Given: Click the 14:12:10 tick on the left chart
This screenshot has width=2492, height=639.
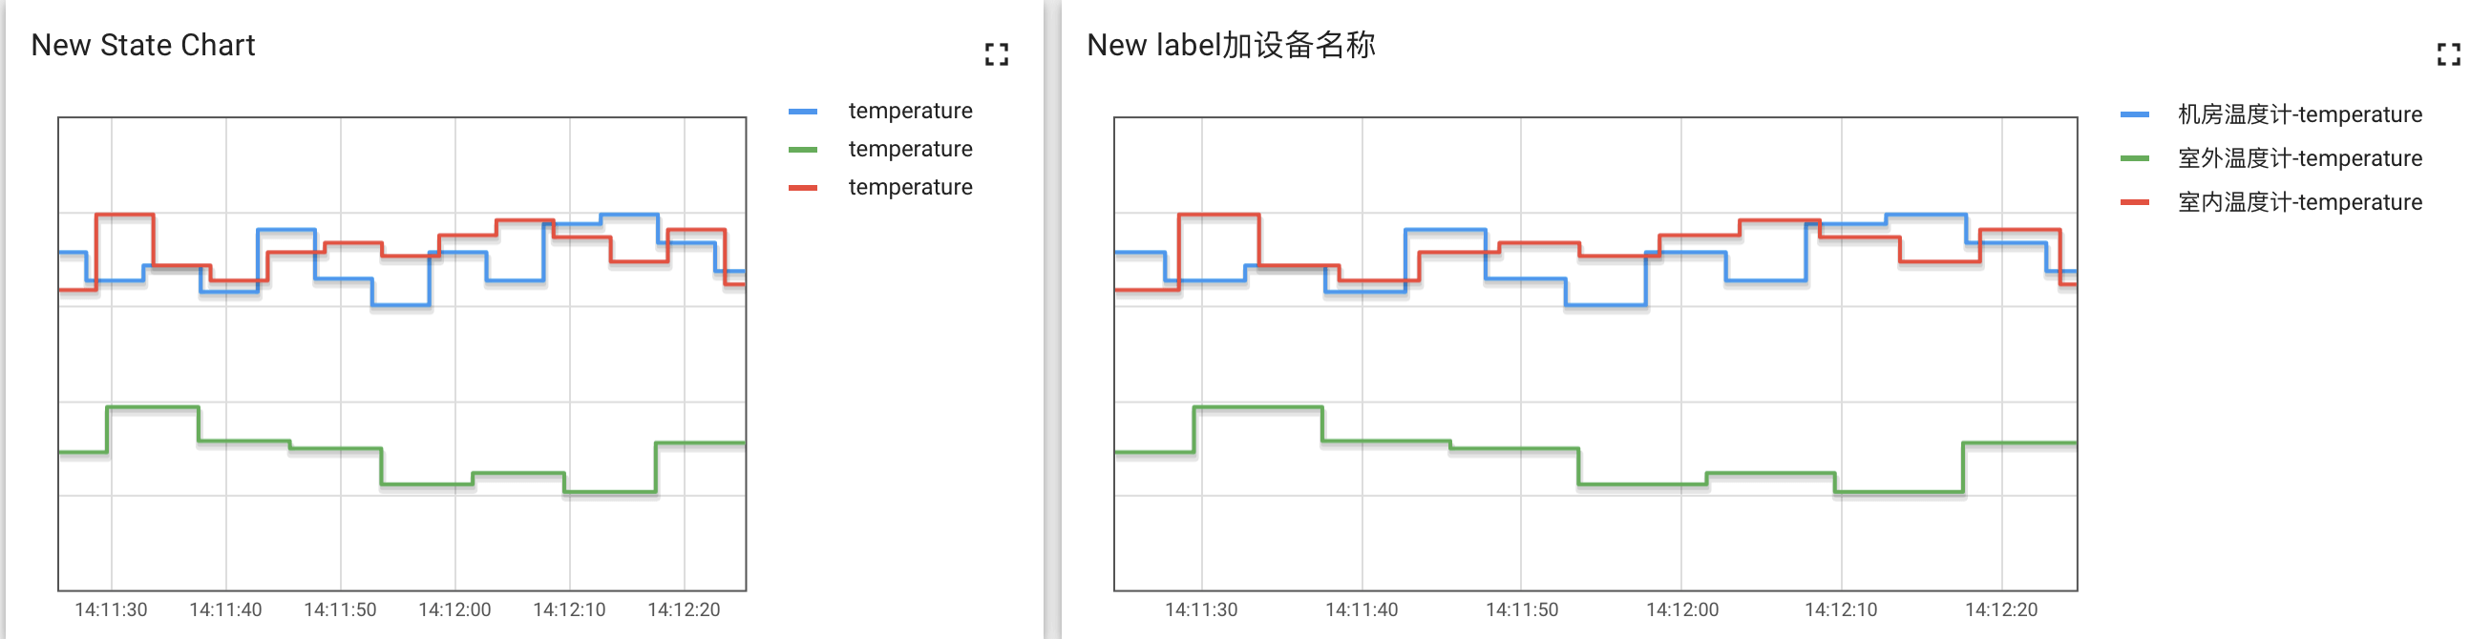Looking at the screenshot, I should pos(569,610).
